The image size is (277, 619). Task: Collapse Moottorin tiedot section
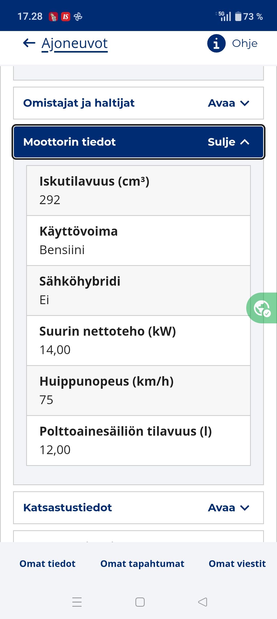(x=138, y=142)
